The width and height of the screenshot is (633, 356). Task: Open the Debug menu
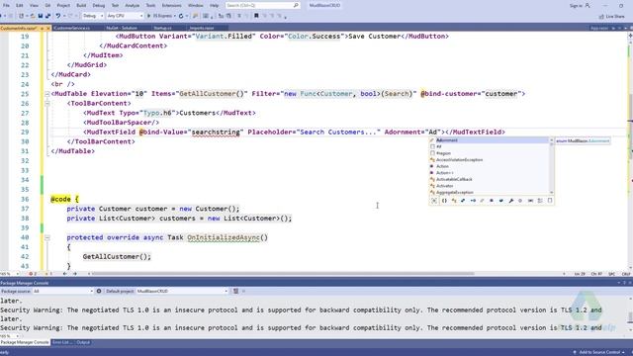[99, 6]
